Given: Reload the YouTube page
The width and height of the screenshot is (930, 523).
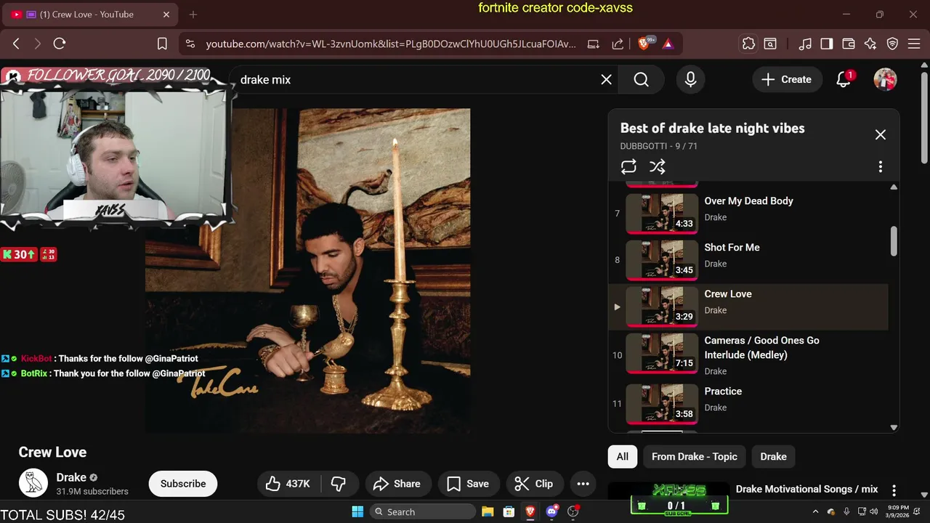Looking at the screenshot, I should 60,44.
